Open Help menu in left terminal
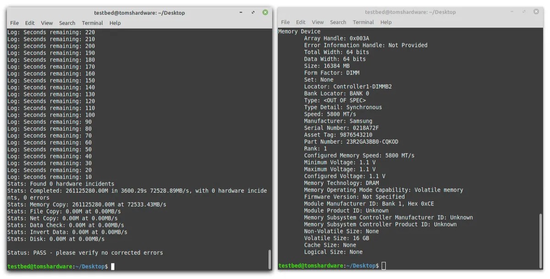The height and width of the screenshot is (279, 550). (115, 23)
